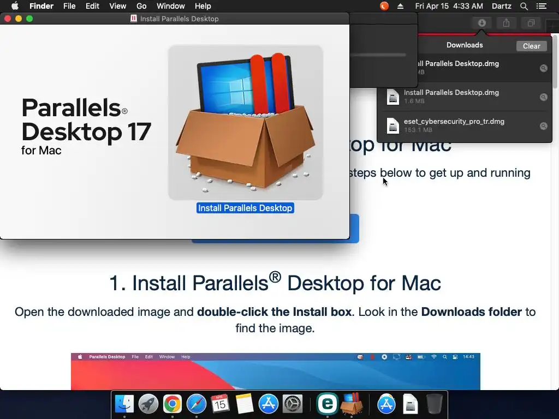Viewport: 559px width, 419px height.
Task: Click the blue button behind the installer window
Action: tap(354, 229)
